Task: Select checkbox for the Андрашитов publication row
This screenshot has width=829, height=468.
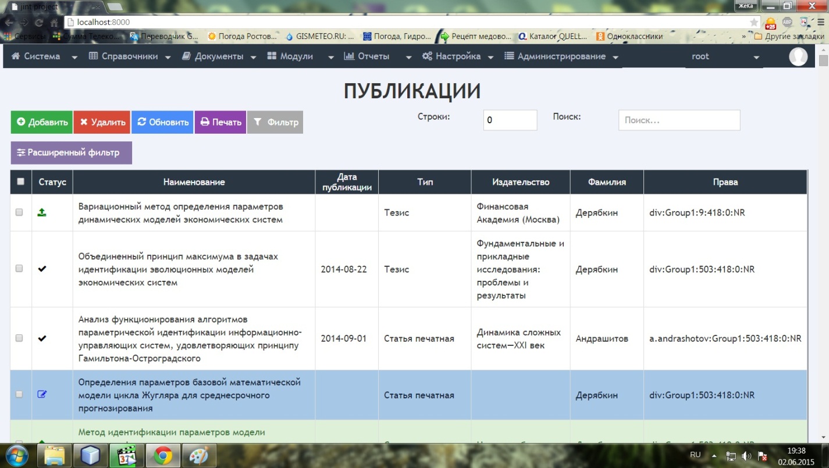Action: pos(19,338)
